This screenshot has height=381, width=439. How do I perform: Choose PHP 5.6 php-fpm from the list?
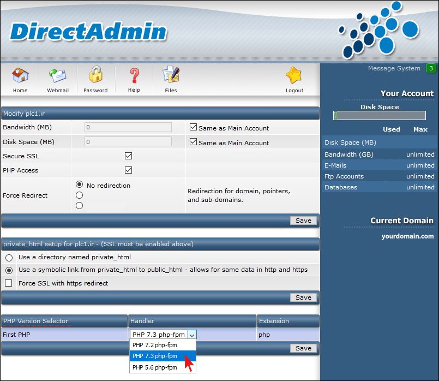point(163,367)
